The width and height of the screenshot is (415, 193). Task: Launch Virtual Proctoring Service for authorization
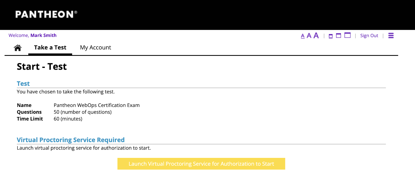tap(201, 164)
